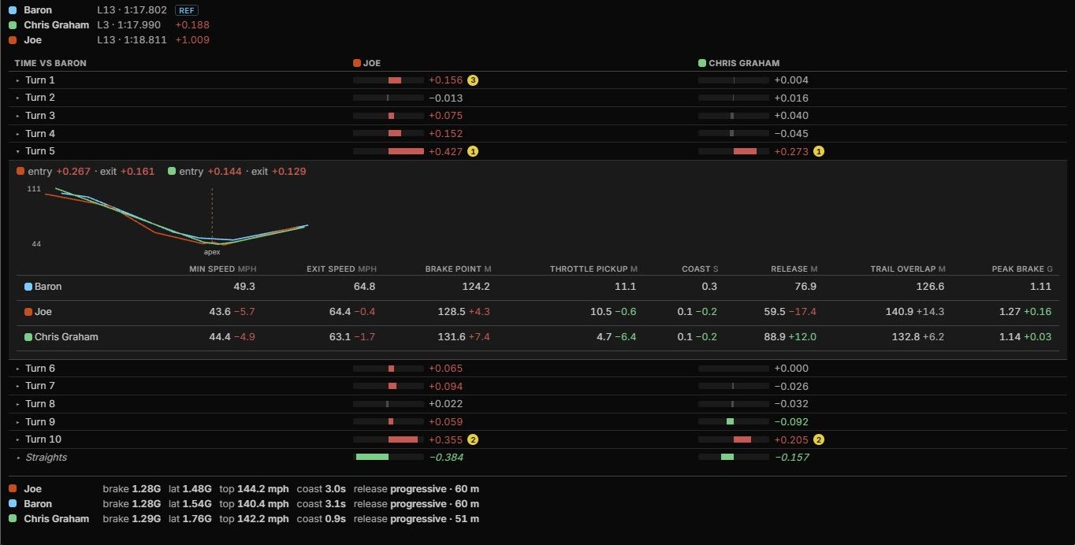
Task: Click the TRAIL OVERLAP M column header
Action: tap(908, 269)
